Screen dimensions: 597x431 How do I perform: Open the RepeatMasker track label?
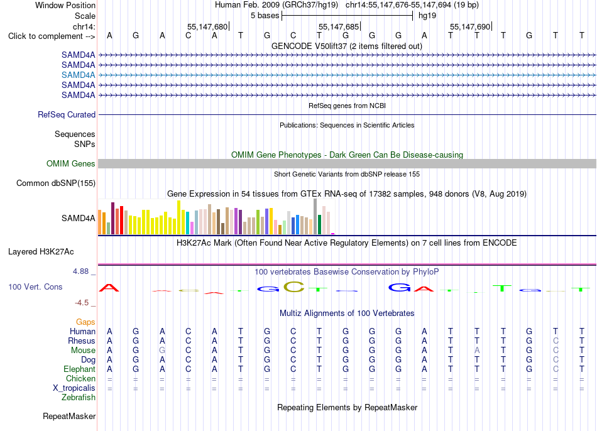coord(69,416)
